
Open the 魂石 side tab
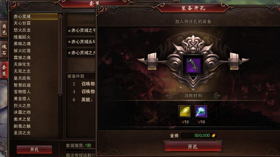pyautogui.click(x=4, y=50)
